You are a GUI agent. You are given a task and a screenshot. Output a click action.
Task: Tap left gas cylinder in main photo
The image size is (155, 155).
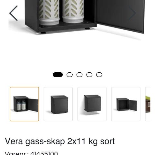(49, 12)
